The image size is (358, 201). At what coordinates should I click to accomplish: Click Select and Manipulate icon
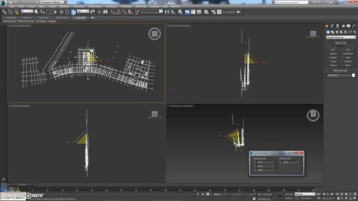[x=100, y=12]
